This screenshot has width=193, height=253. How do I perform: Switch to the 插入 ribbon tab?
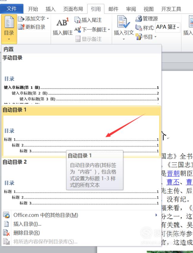coord(50,9)
